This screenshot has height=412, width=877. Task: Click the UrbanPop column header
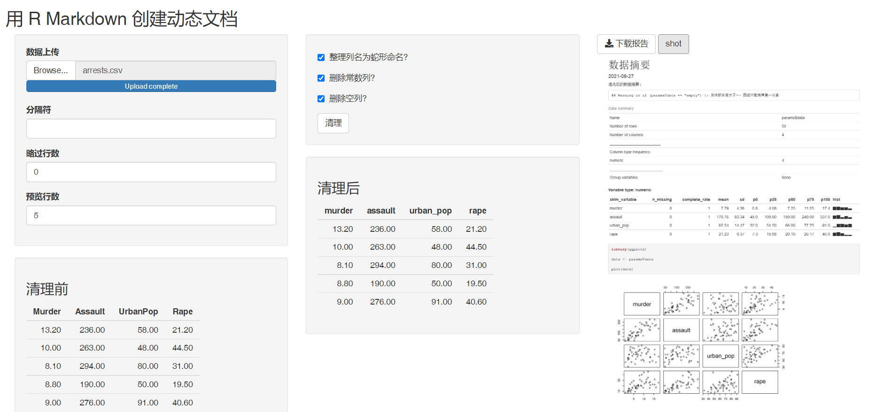pyautogui.click(x=139, y=312)
